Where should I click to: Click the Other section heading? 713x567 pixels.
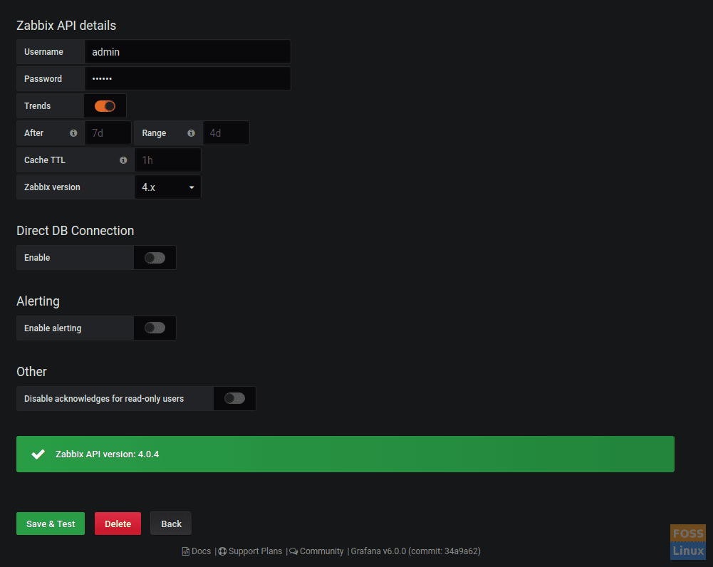pyautogui.click(x=31, y=372)
